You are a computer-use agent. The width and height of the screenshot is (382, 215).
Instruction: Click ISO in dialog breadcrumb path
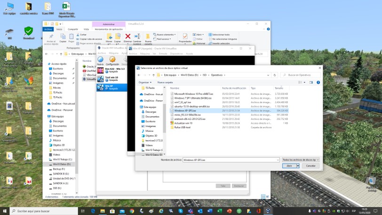click(x=204, y=75)
